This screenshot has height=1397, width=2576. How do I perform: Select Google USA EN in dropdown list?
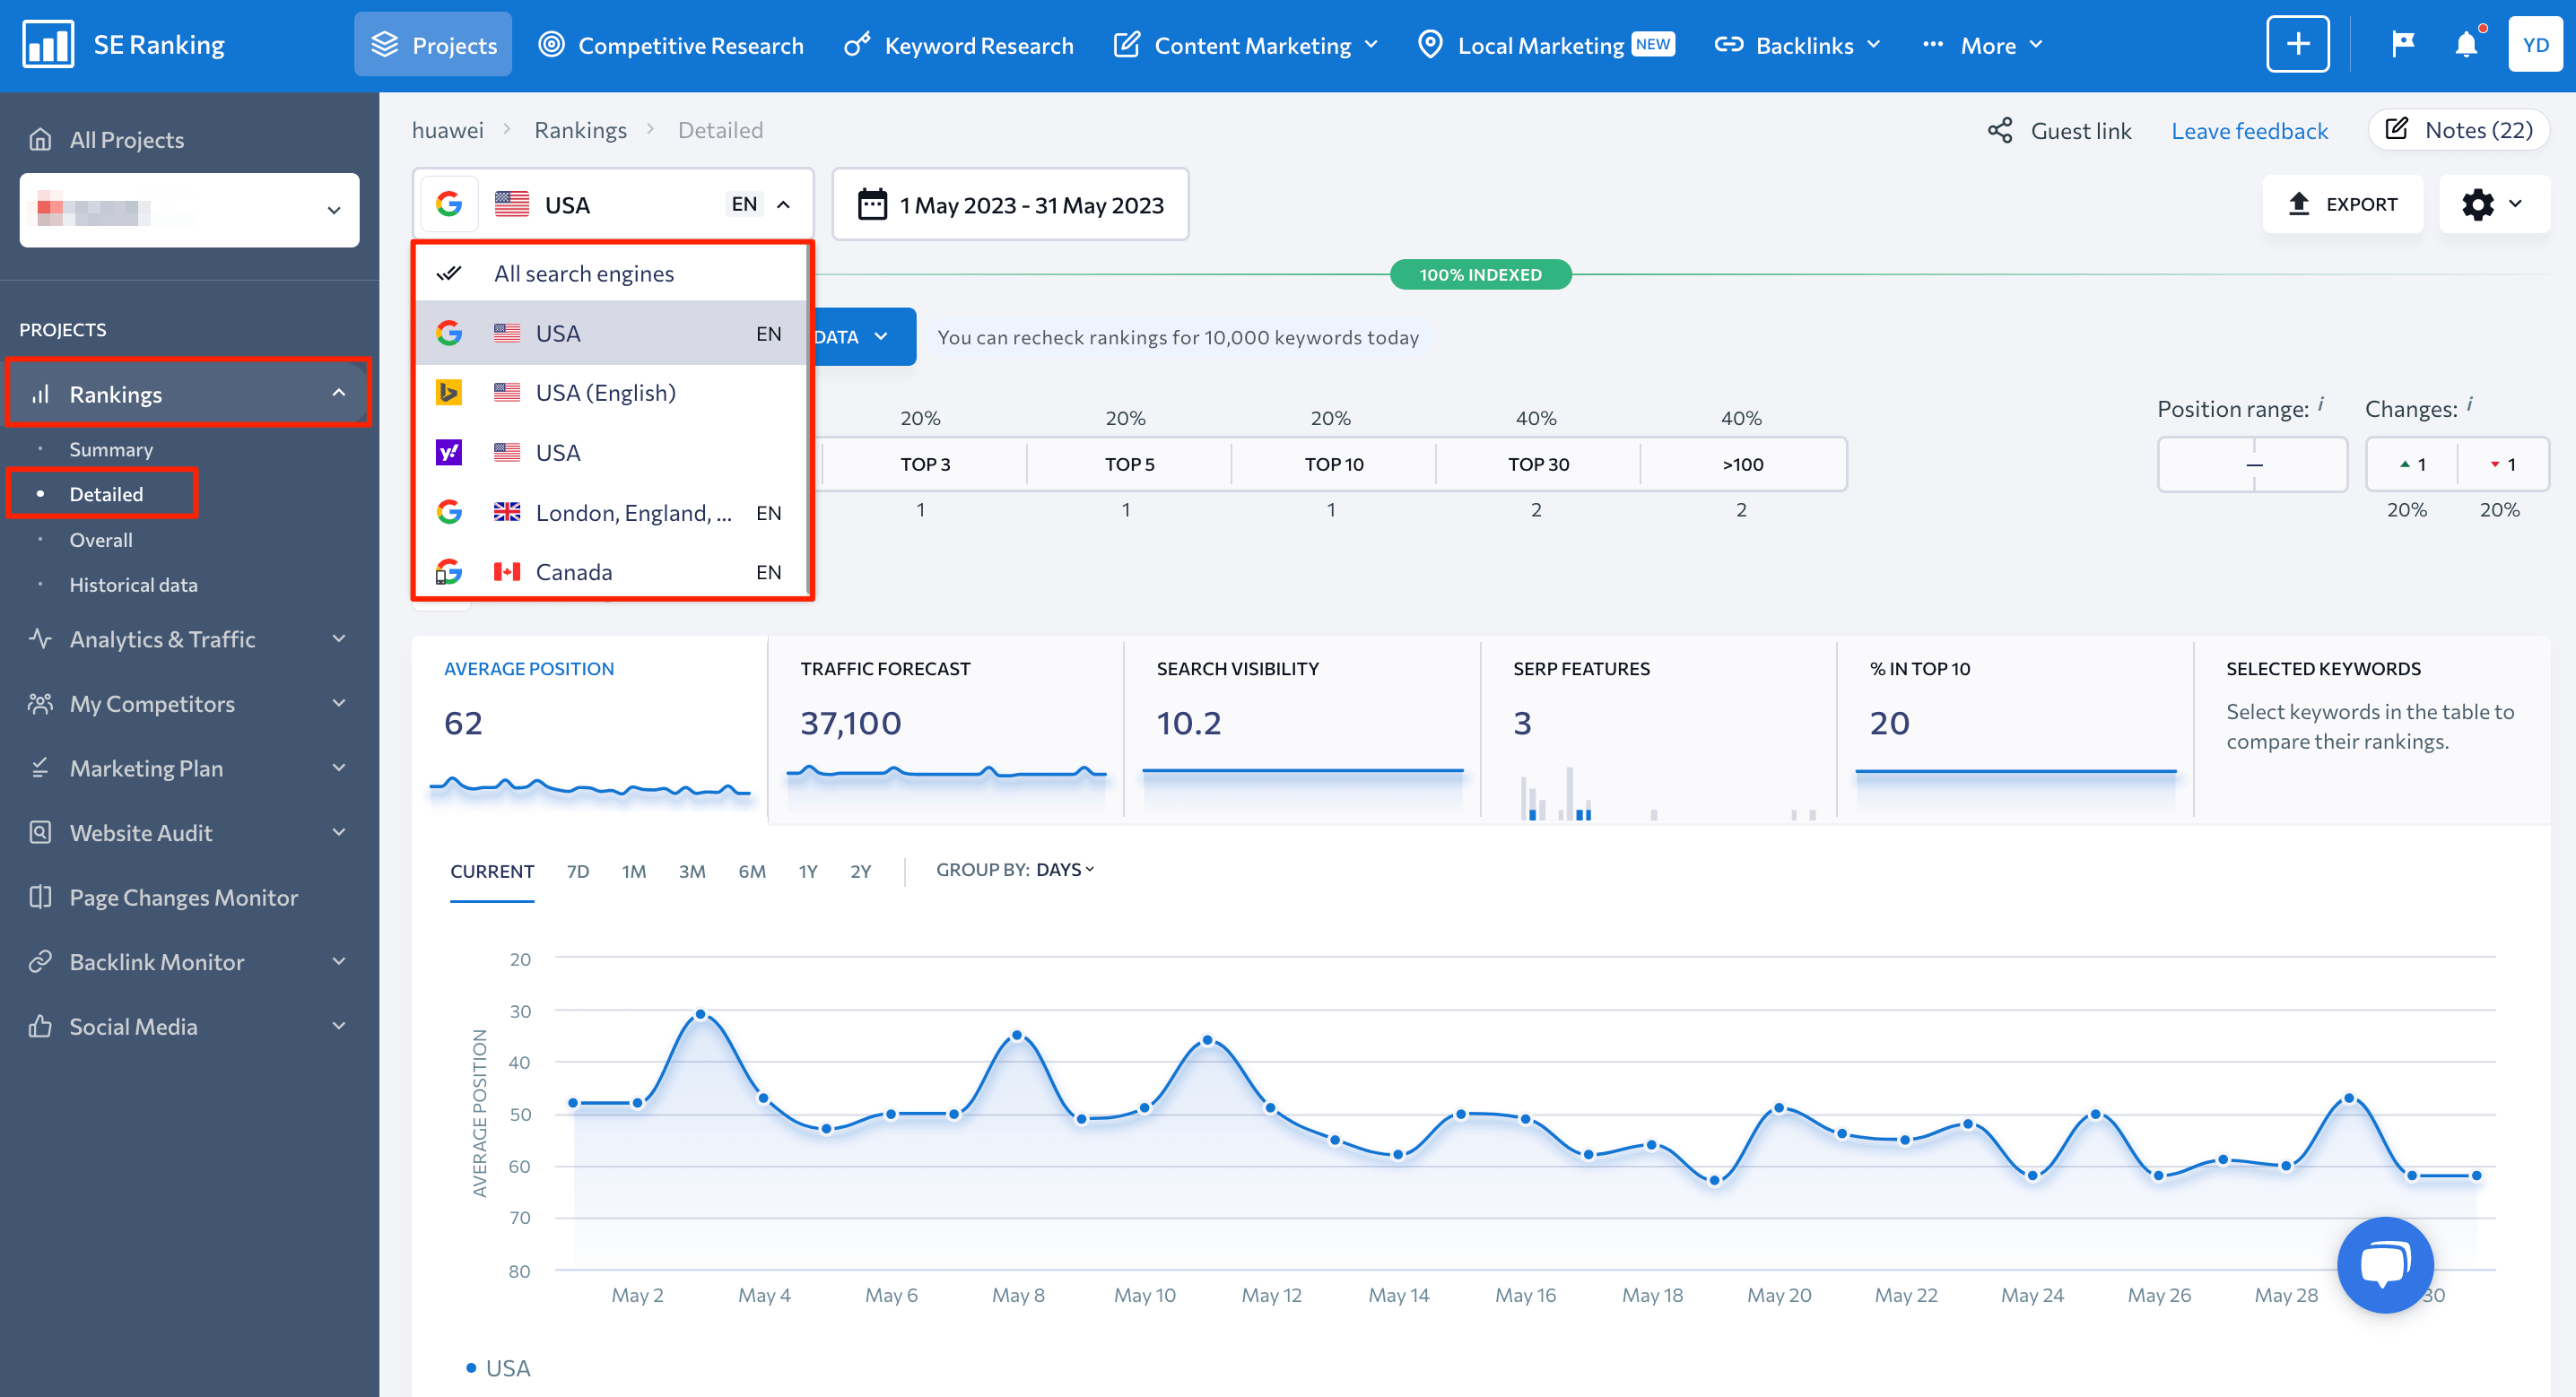pyautogui.click(x=611, y=334)
